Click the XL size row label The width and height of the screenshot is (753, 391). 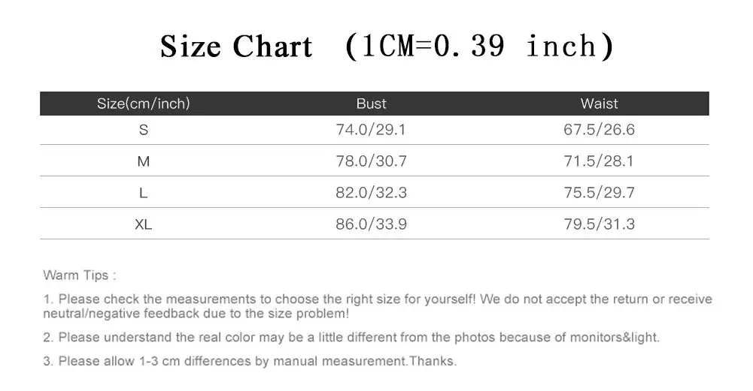click(143, 224)
